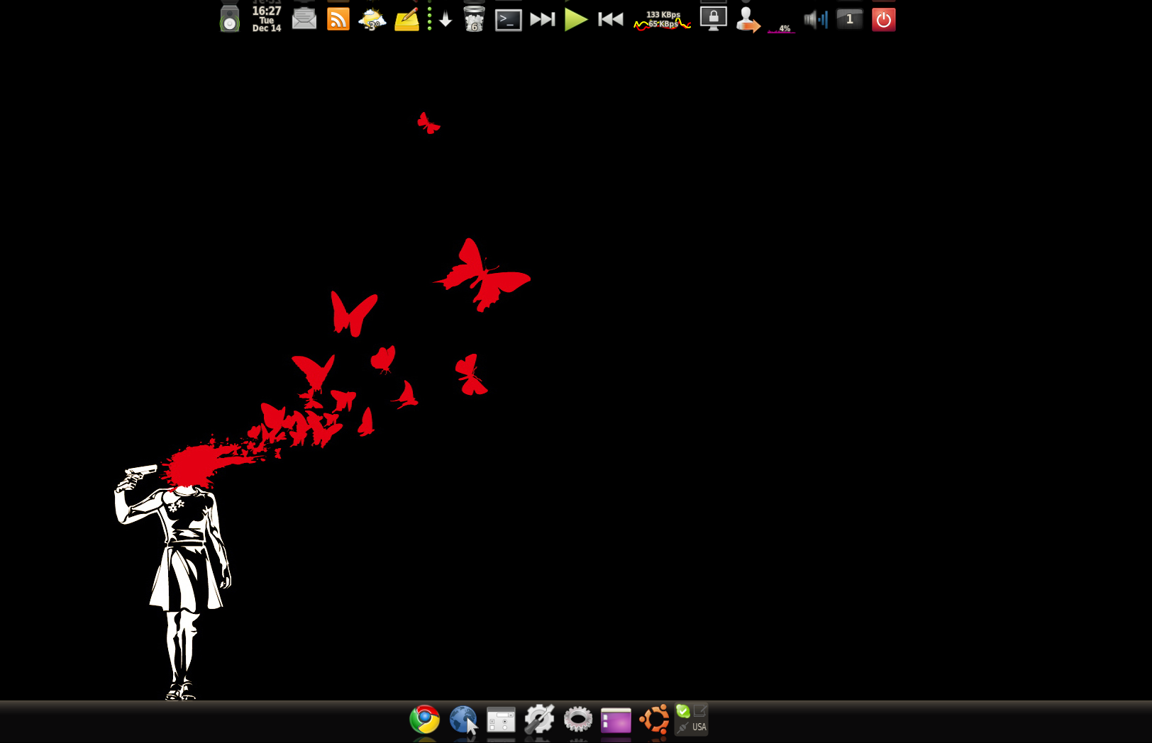Open the volume control applet

point(816,19)
